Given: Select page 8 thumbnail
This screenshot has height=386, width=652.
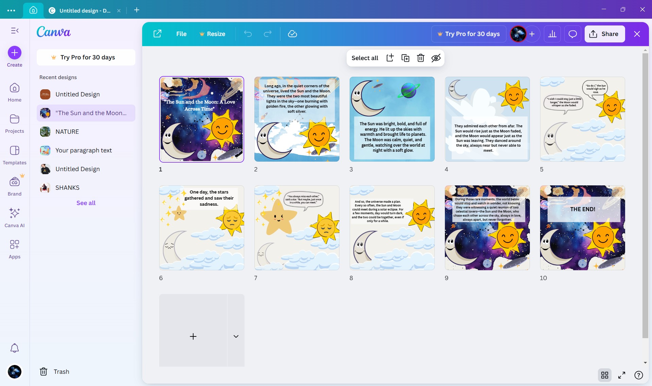Looking at the screenshot, I should (x=392, y=228).
